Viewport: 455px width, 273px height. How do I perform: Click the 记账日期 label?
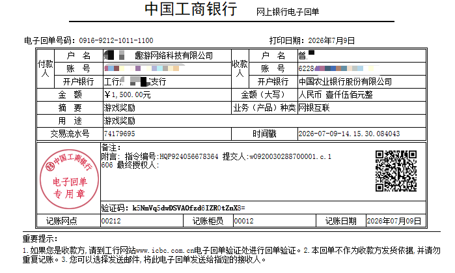click(340, 222)
